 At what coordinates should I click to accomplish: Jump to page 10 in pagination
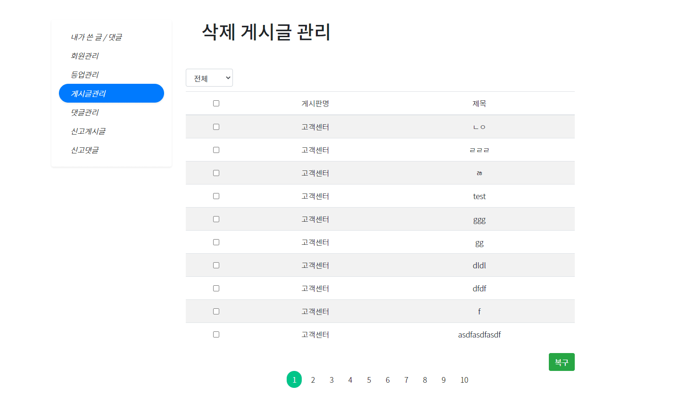464,379
